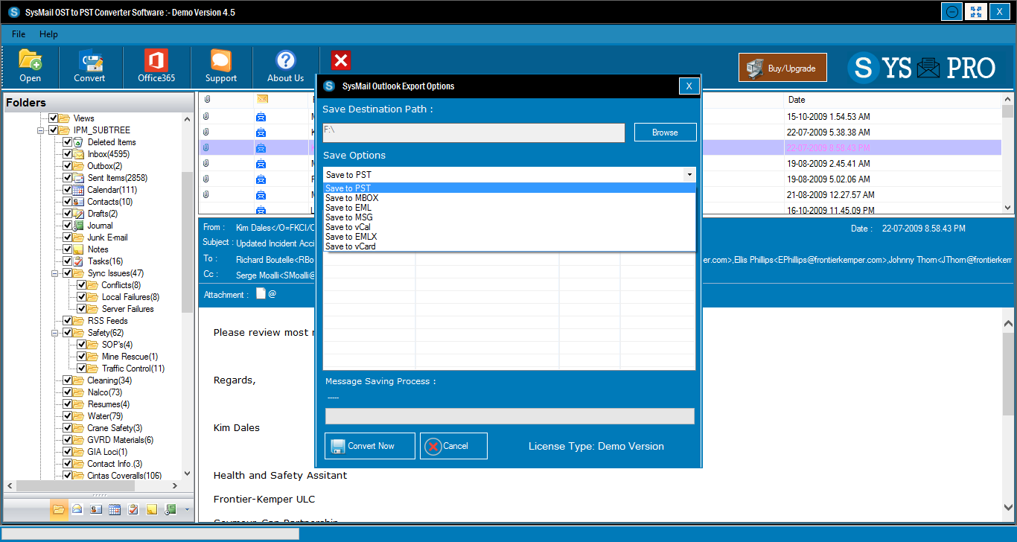Uncheck the Nalco(73) checkbox
The height and width of the screenshot is (542, 1017).
[x=68, y=392]
